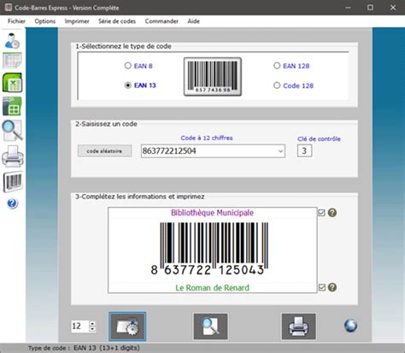Click the Le Roman de Renard text

coord(212,288)
